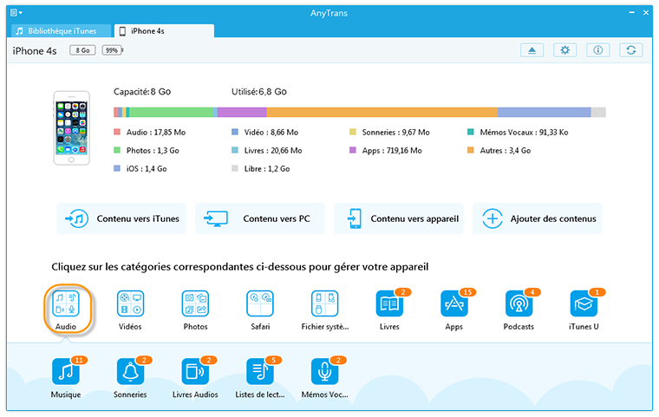Click the 'Capacité:8 Go' text
The image size is (659, 417).
142,92
